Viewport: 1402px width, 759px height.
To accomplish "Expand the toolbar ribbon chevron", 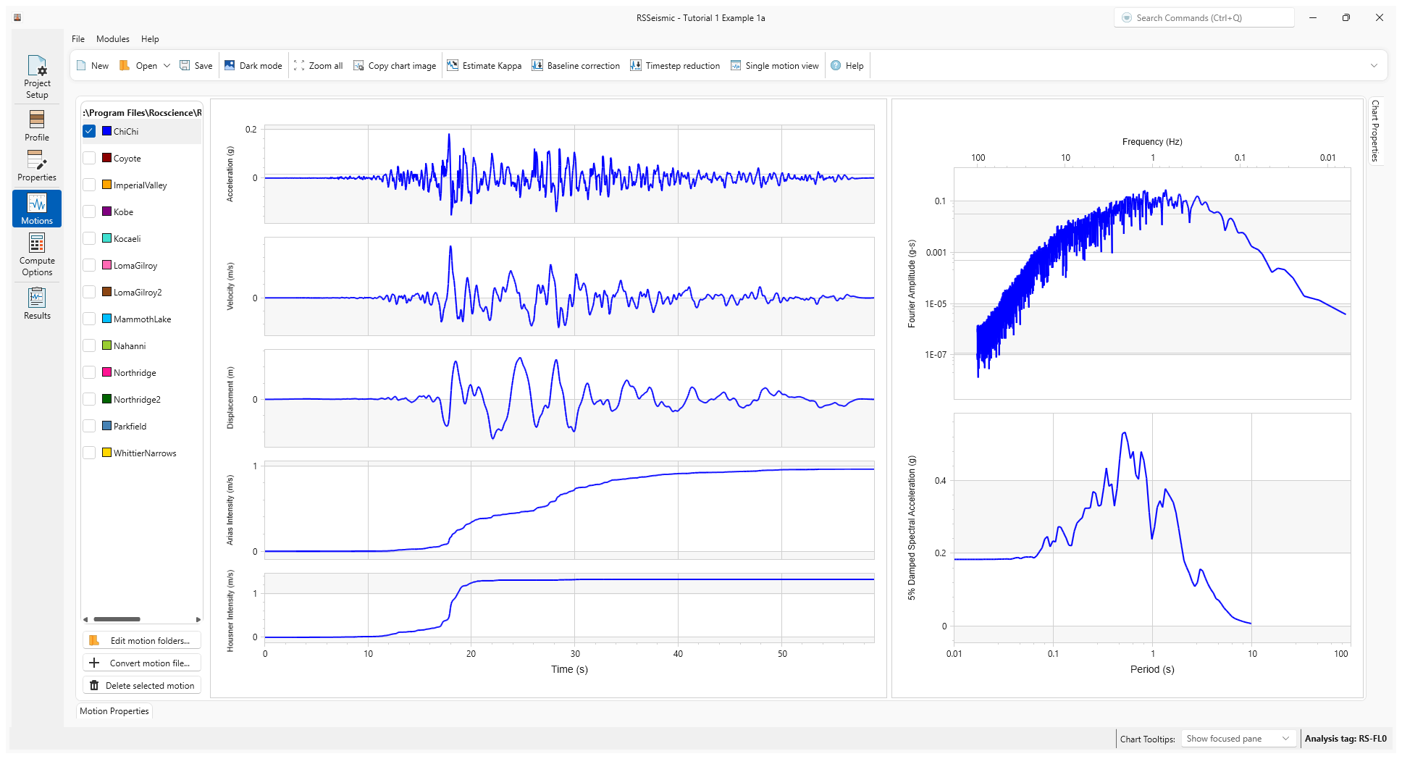I will (1374, 66).
